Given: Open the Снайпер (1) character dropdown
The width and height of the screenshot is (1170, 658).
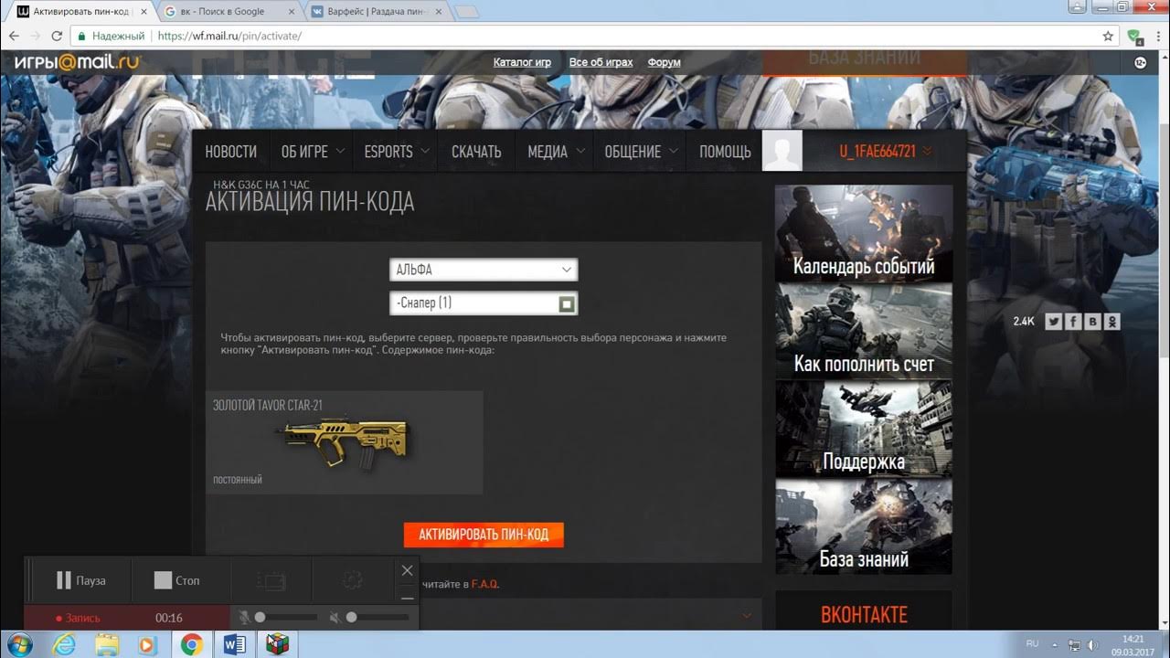Looking at the screenshot, I should 484,302.
